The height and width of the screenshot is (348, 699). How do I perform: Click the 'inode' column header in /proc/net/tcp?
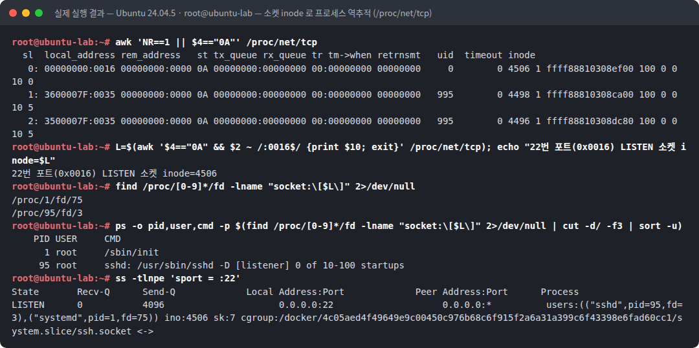[522, 56]
